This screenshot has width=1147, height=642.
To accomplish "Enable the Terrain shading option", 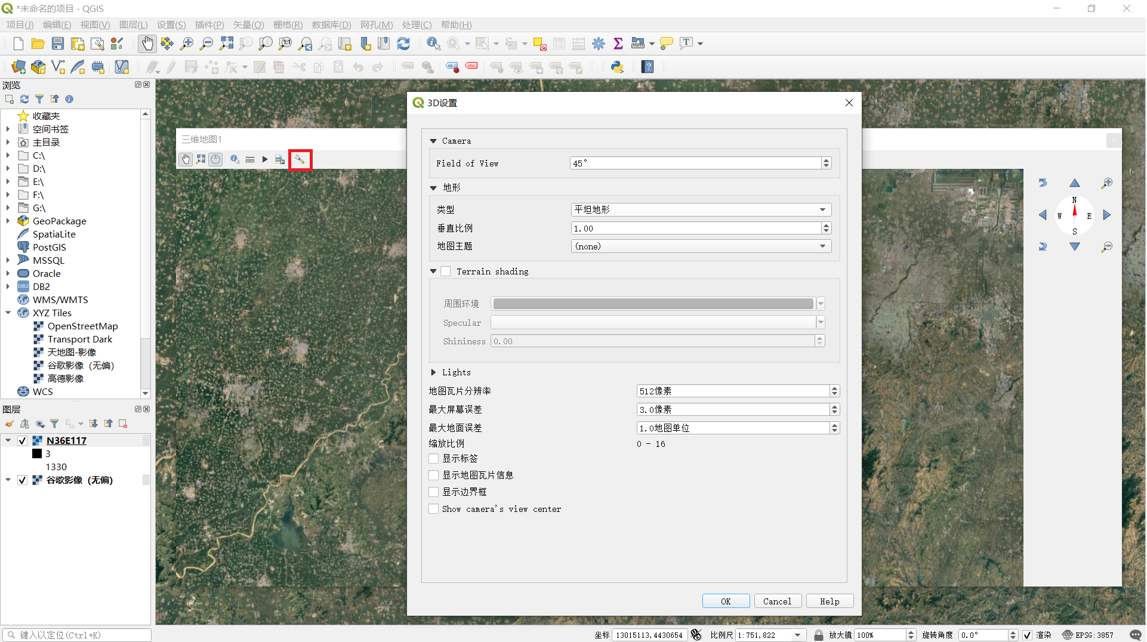I will 445,271.
